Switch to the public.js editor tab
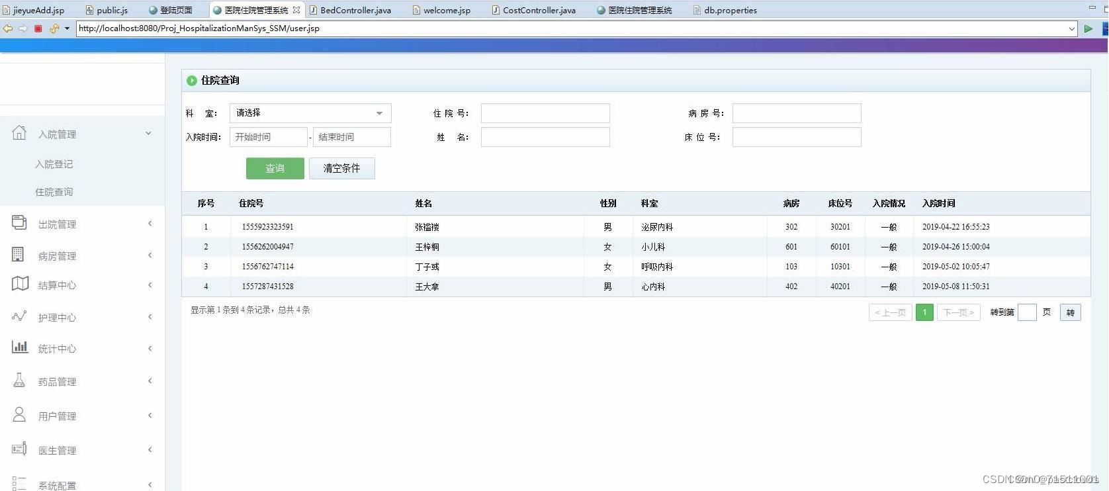 pyautogui.click(x=107, y=10)
